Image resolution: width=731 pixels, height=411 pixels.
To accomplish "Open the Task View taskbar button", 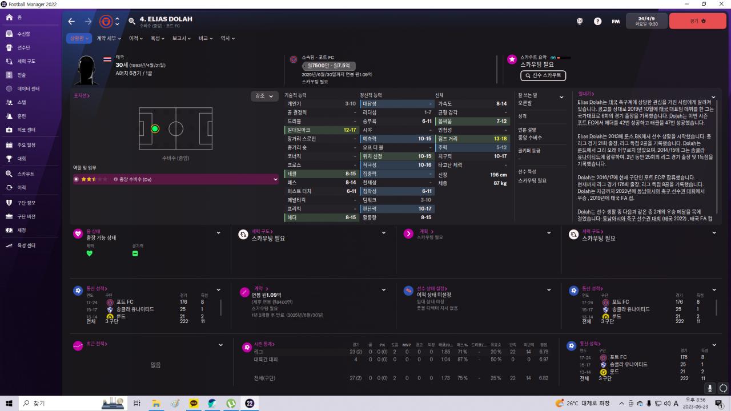I will coord(137,403).
